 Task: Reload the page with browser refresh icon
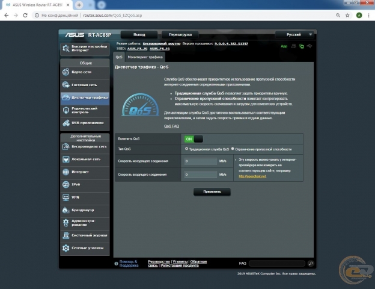click(x=25, y=15)
